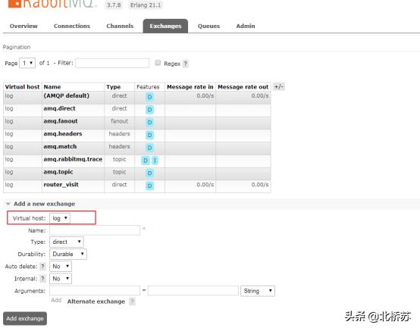Click the D durable badge for router_visit
Viewport: 420px width, 331px height.
click(x=149, y=186)
